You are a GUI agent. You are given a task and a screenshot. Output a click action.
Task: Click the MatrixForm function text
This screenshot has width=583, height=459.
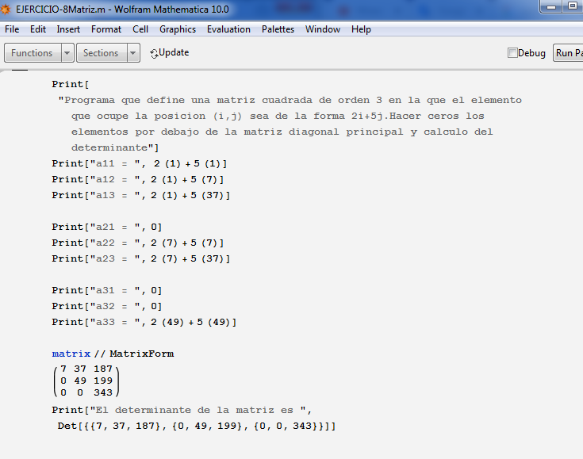[x=142, y=354]
